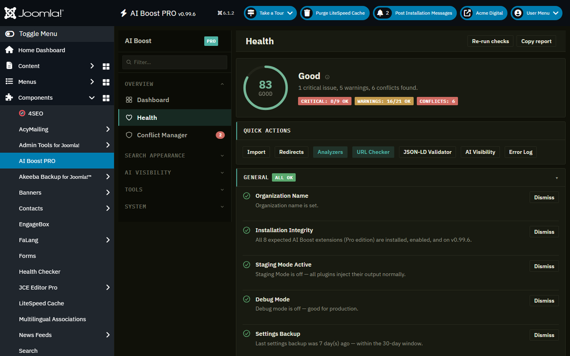Click the info icon next to Good
The height and width of the screenshot is (356, 570).
click(327, 77)
